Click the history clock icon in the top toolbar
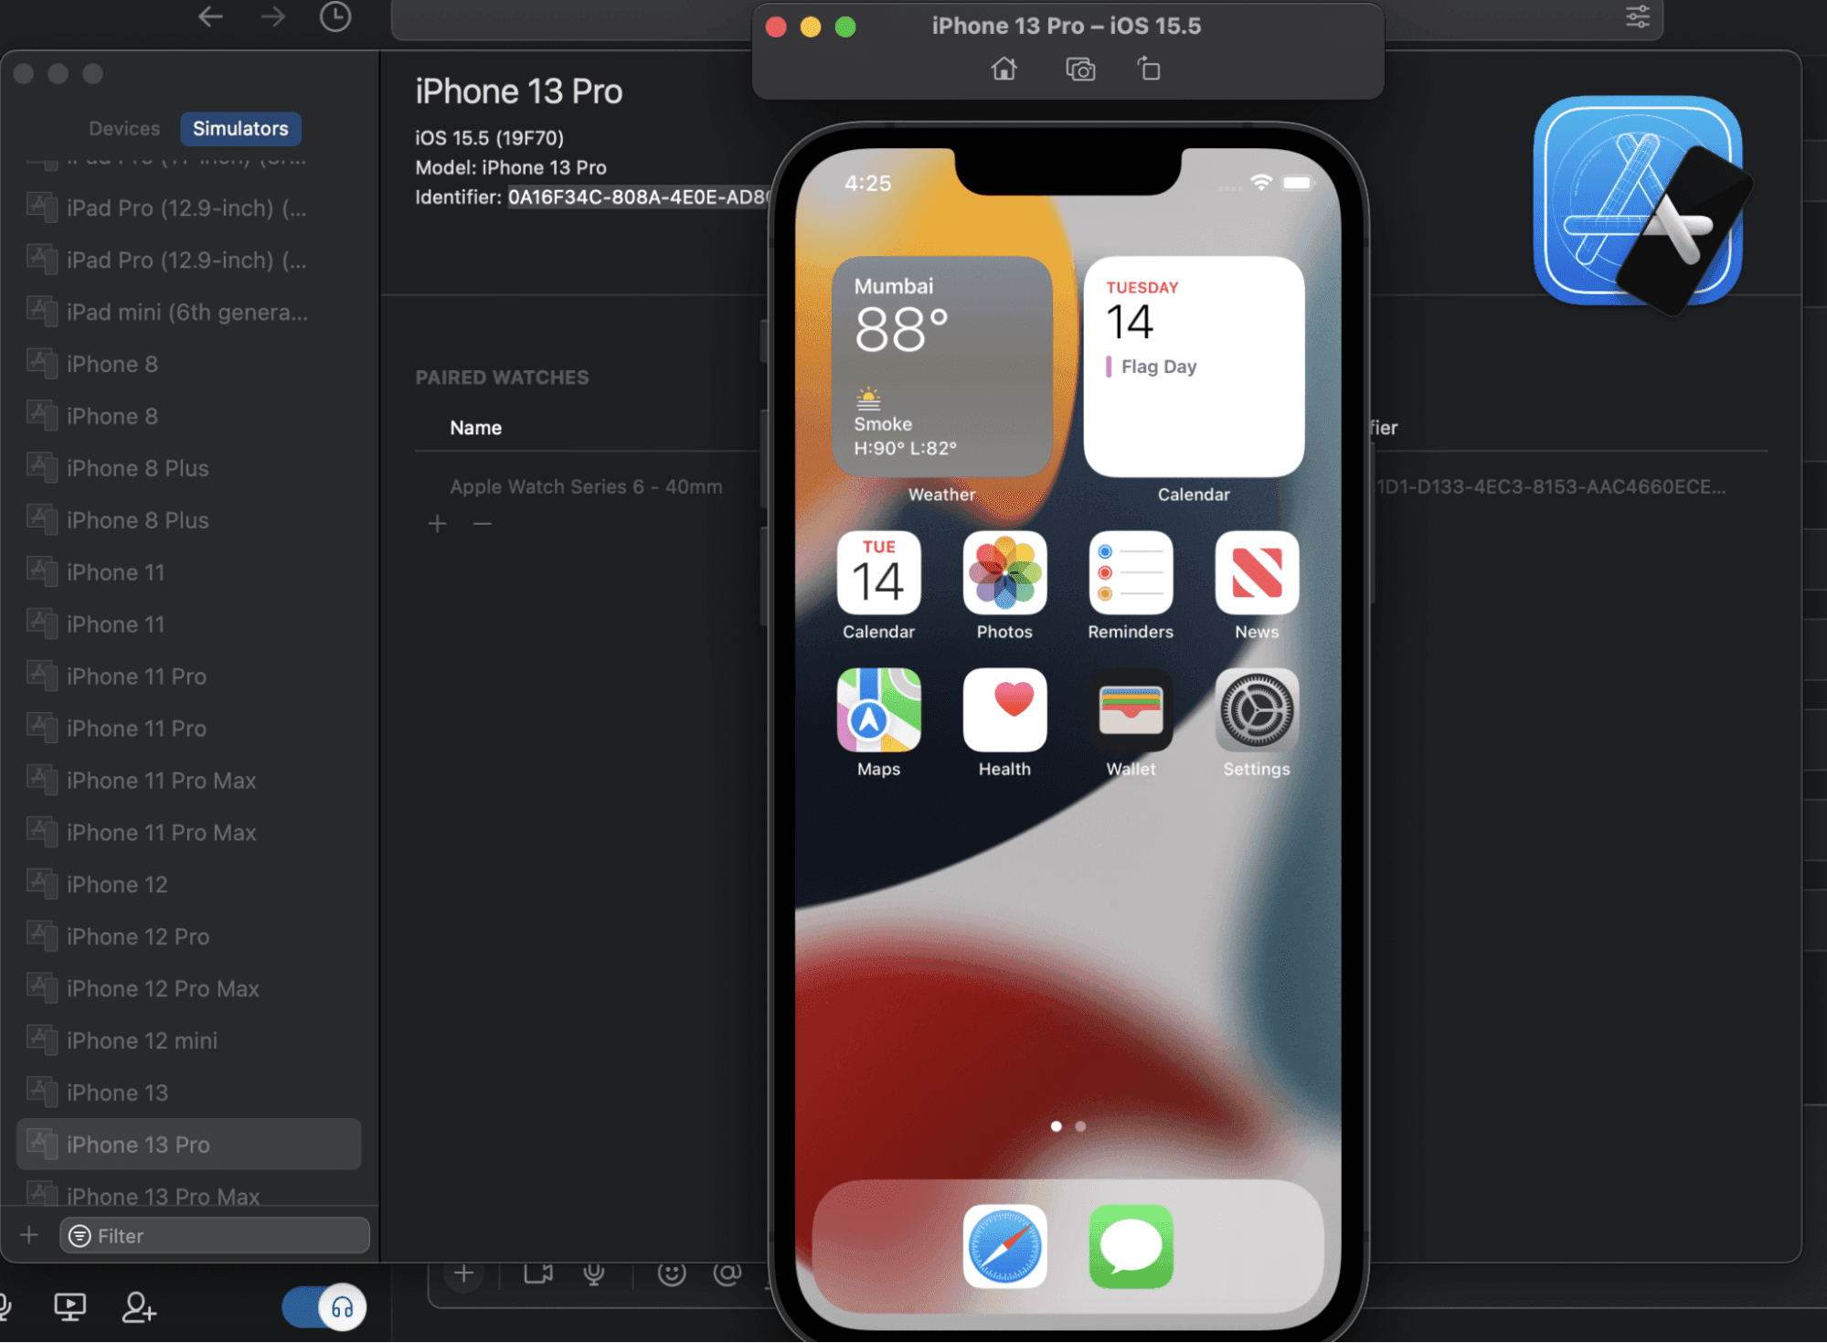The image size is (1827, 1343). (335, 16)
